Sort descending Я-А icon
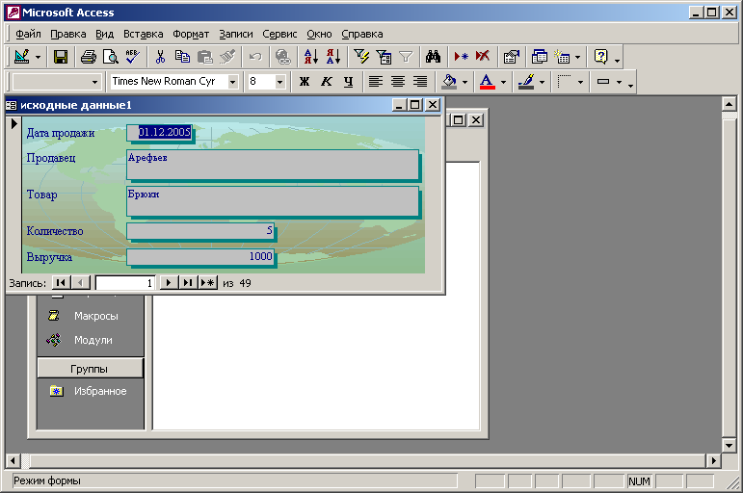 [x=333, y=58]
